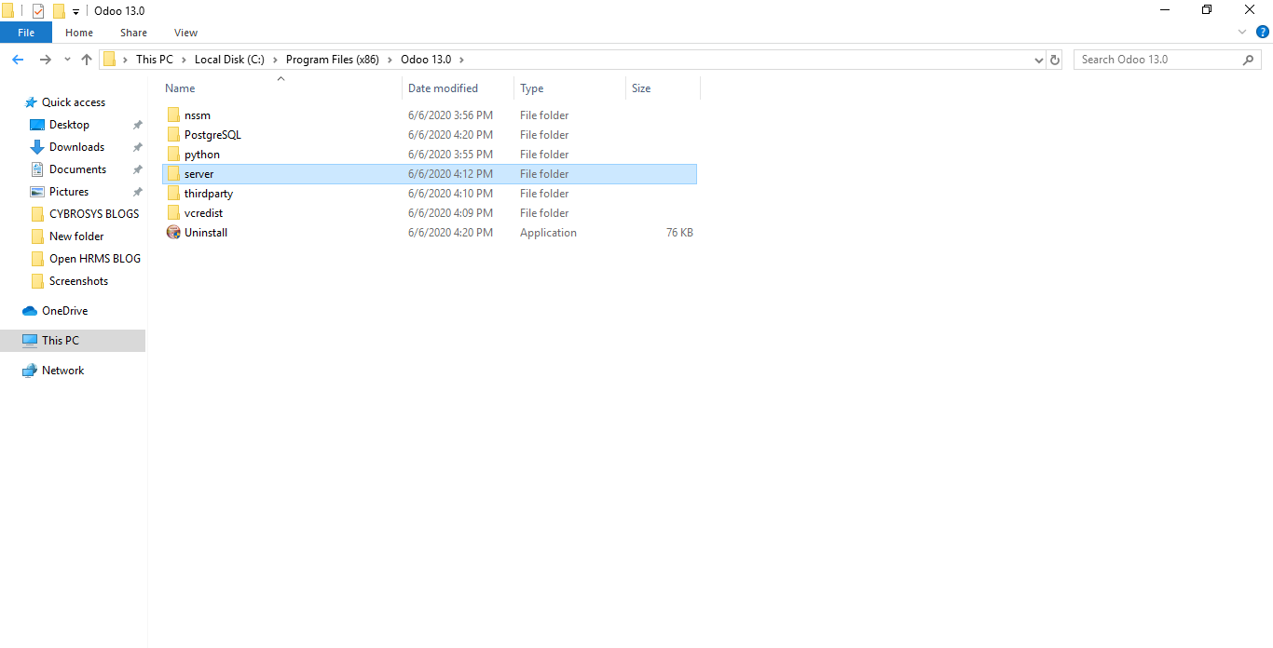This screenshot has height=648, width=1273.
Task: Open the File menu
Action: click(26, 33)
